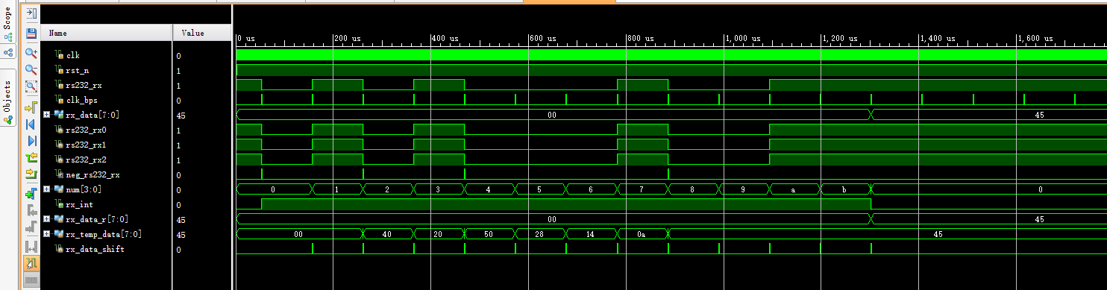Click the Value column header
Image resolution: width=1107 pixels, height=290 pixels.
(x=202, y=33)
